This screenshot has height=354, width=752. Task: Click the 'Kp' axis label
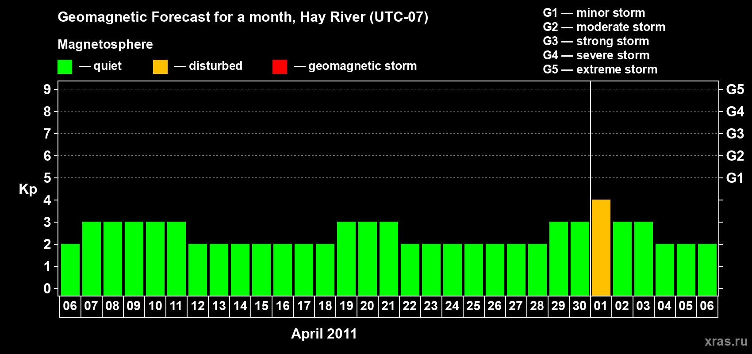(28, 189)
